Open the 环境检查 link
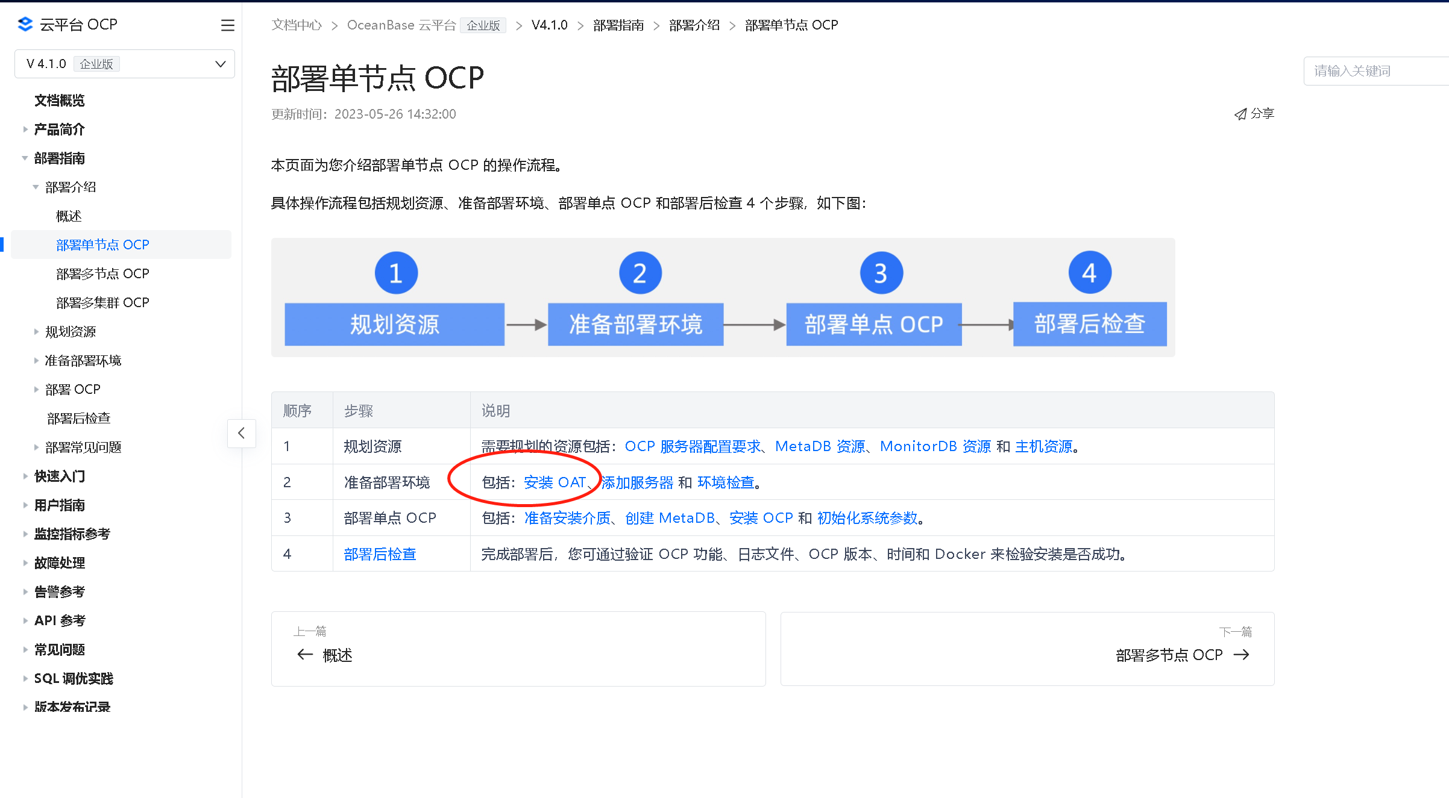1449x798 pixels. click(x=726, y=482)
